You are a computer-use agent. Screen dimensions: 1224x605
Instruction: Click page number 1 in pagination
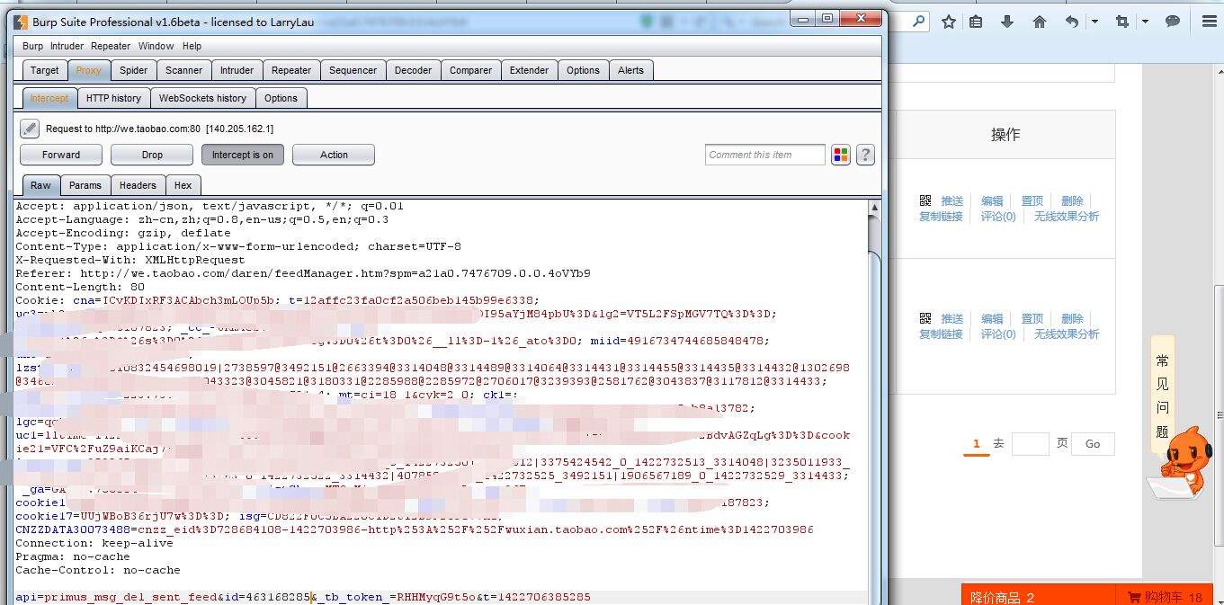coord(977,444)
